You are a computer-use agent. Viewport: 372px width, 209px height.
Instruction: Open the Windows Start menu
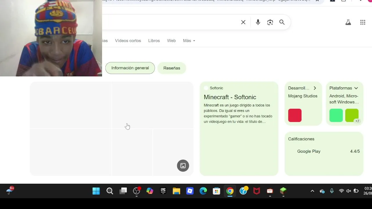(96, 191)
